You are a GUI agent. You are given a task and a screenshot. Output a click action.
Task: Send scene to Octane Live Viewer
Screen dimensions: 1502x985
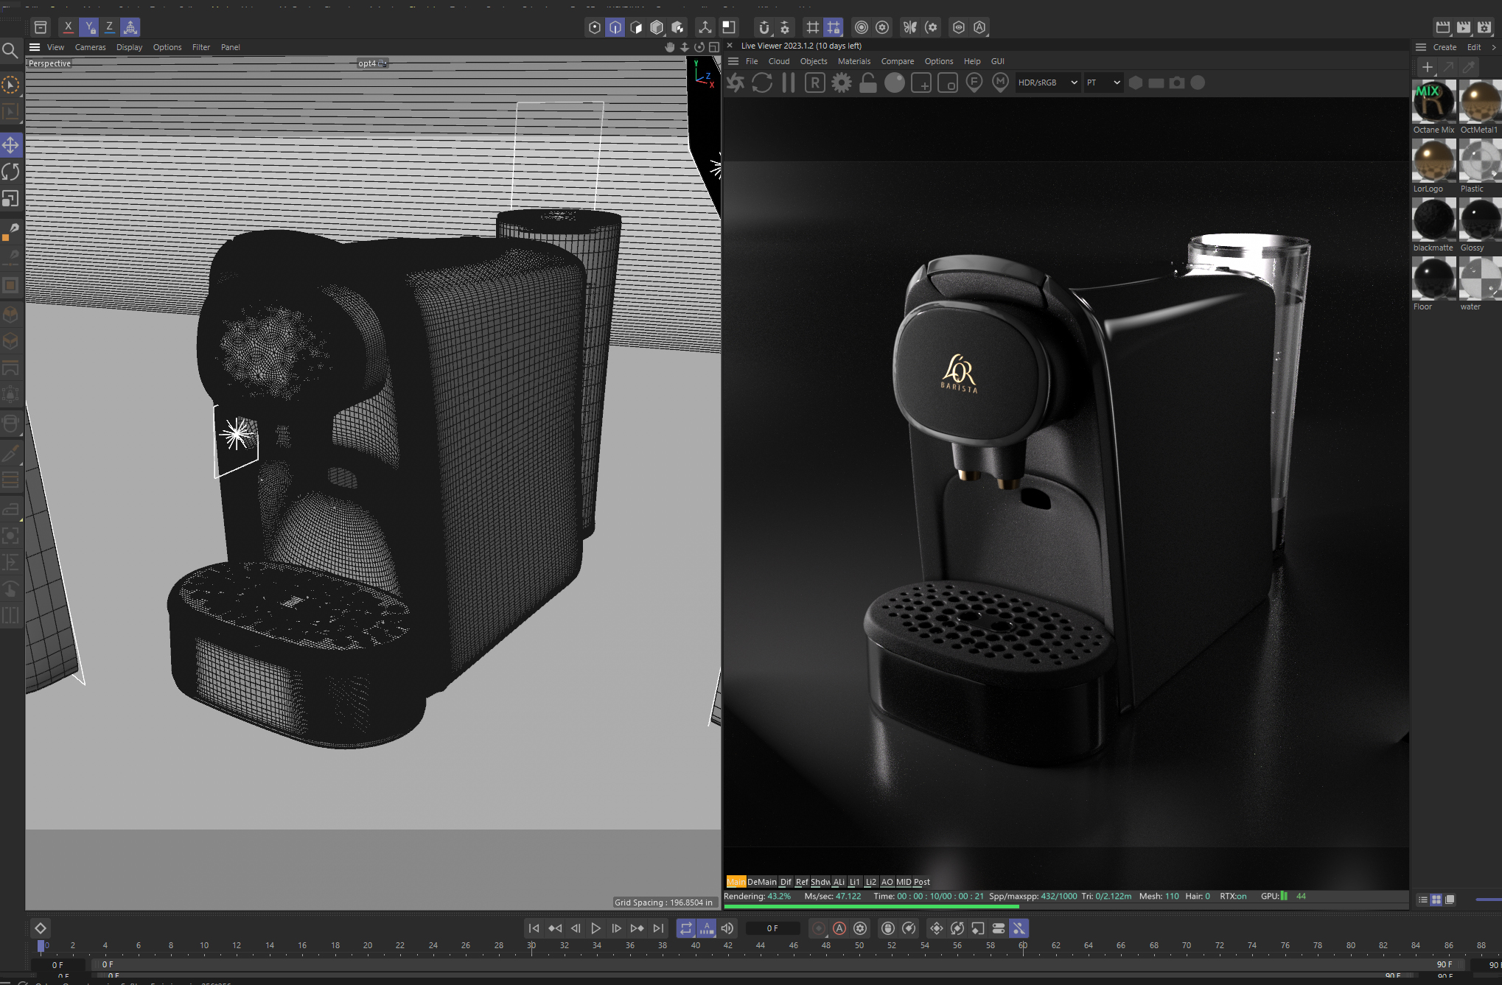click(x=735, y=83)
